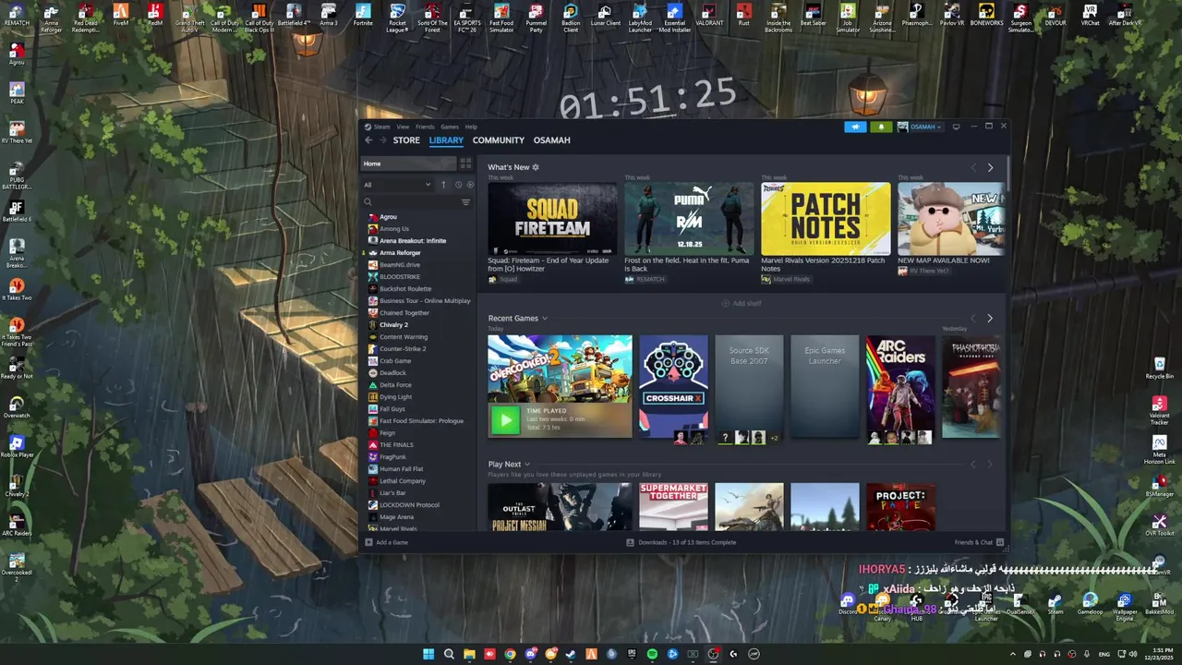Toggle sort by recent activity clock
1182x665 pixels.
point(458,185)
